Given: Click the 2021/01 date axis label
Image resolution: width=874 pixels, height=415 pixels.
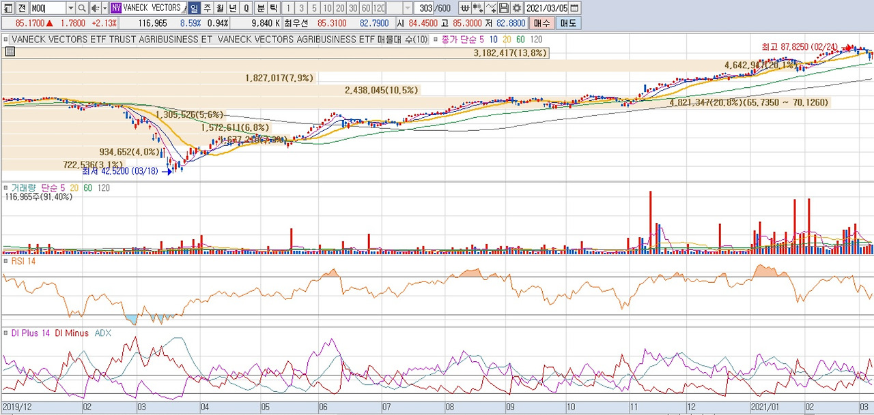Looking at the screenshot, I should point(764,408).
